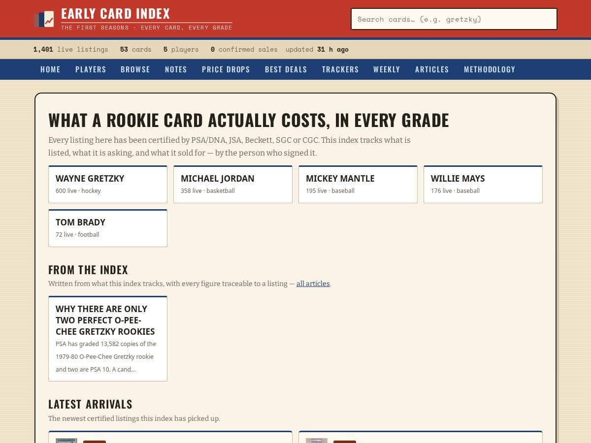Screen dimensions: 591x443
Task: Open the Wayne Gretzky player card
Action: pos(108,184)
